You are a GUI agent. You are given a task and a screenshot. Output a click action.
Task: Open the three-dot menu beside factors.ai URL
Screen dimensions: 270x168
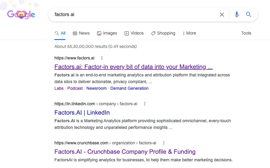102,58
